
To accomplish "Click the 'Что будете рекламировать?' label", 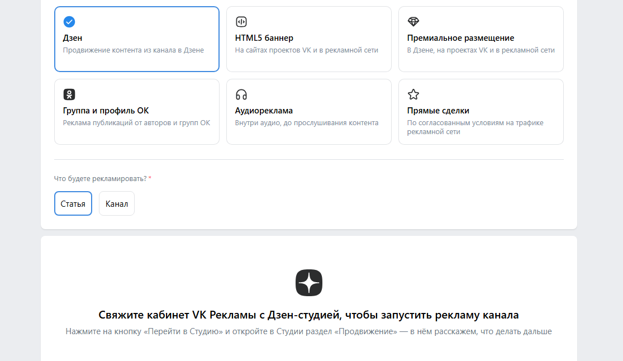I will (x=100, y=179).
